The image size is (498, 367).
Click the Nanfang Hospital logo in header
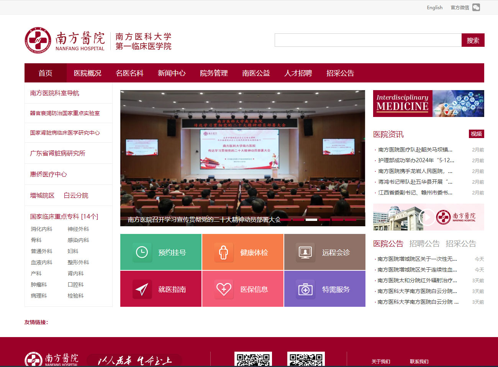point(98,40)
